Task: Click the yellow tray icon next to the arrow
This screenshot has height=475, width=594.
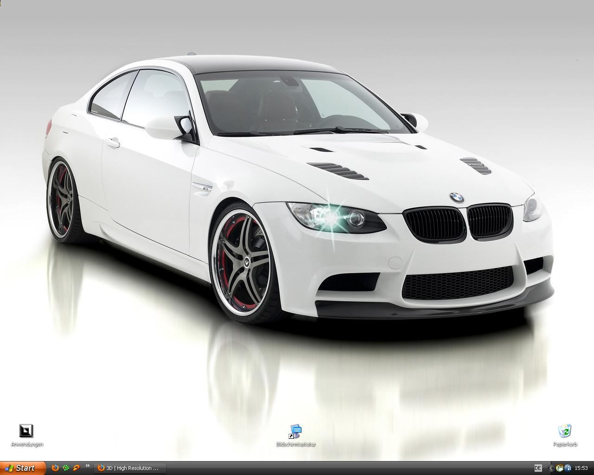Action: [x=559, y=468]
